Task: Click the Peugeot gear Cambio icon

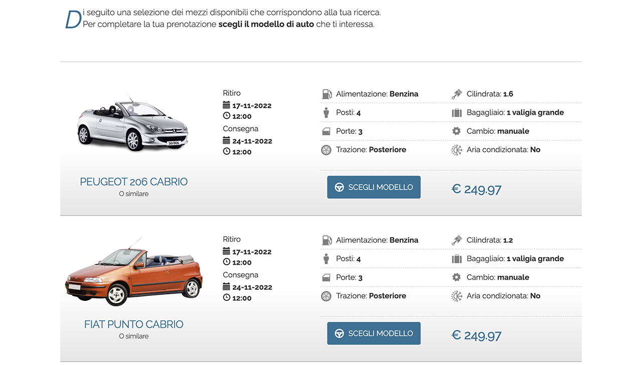Action: point(456,131)
